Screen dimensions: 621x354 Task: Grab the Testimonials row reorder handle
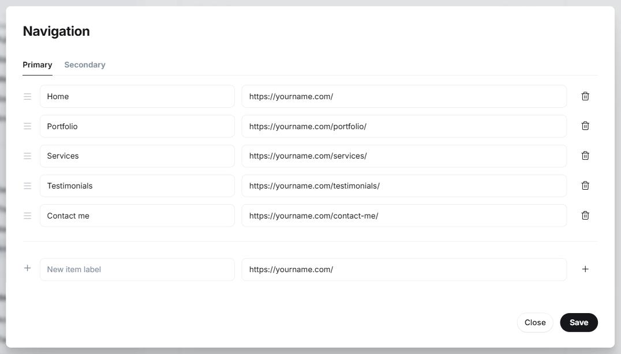click(x=27, y=186)
